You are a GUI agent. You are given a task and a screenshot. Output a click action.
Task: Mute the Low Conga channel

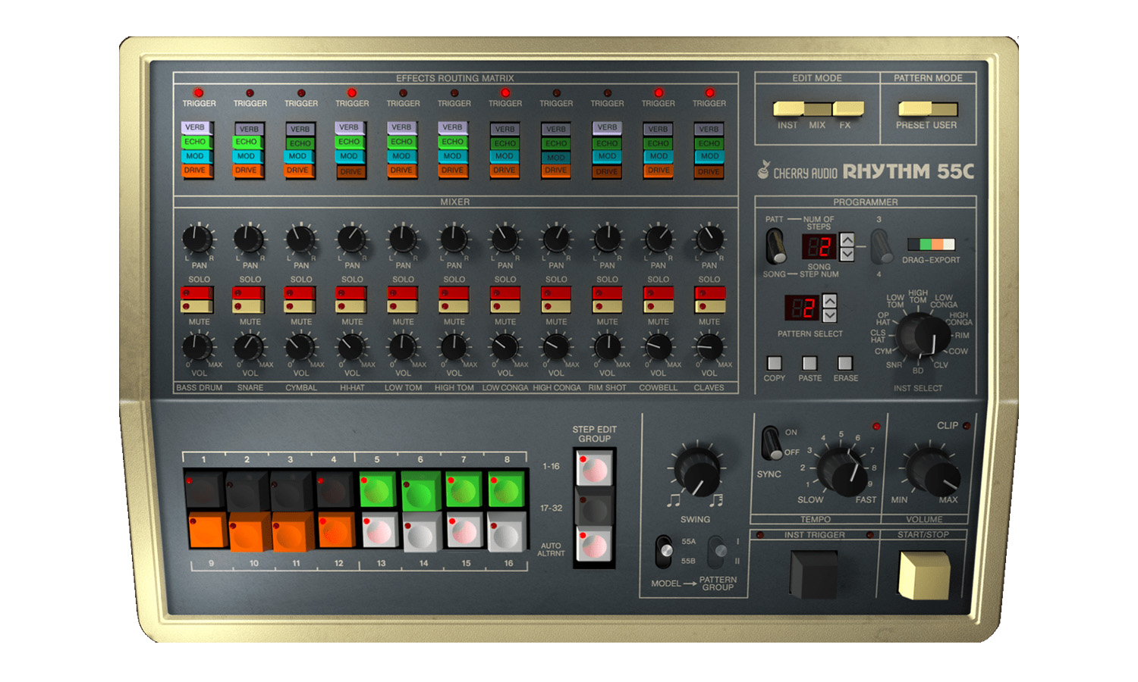tap(505, 306)
